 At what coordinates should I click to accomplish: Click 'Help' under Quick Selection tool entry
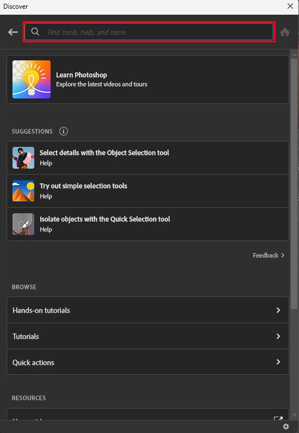point(46,230)
